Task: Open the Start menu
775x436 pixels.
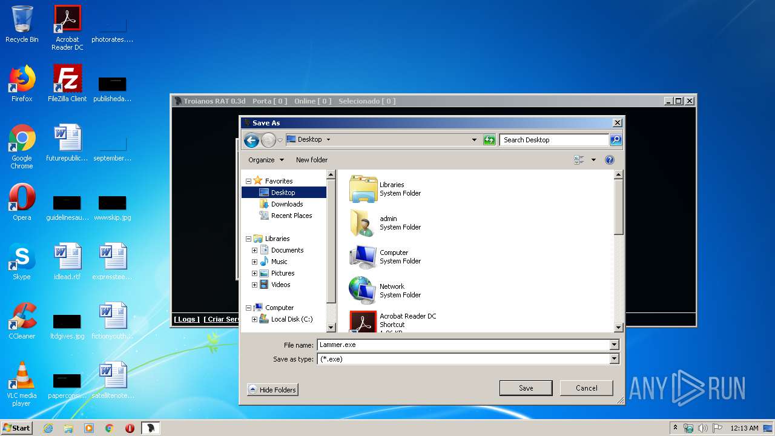Action: (16, 428)
